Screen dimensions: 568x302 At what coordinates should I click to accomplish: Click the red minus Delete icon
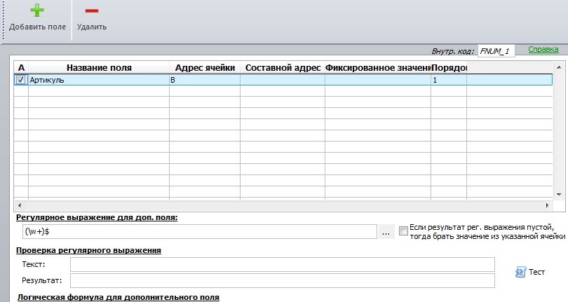(92, 11)
